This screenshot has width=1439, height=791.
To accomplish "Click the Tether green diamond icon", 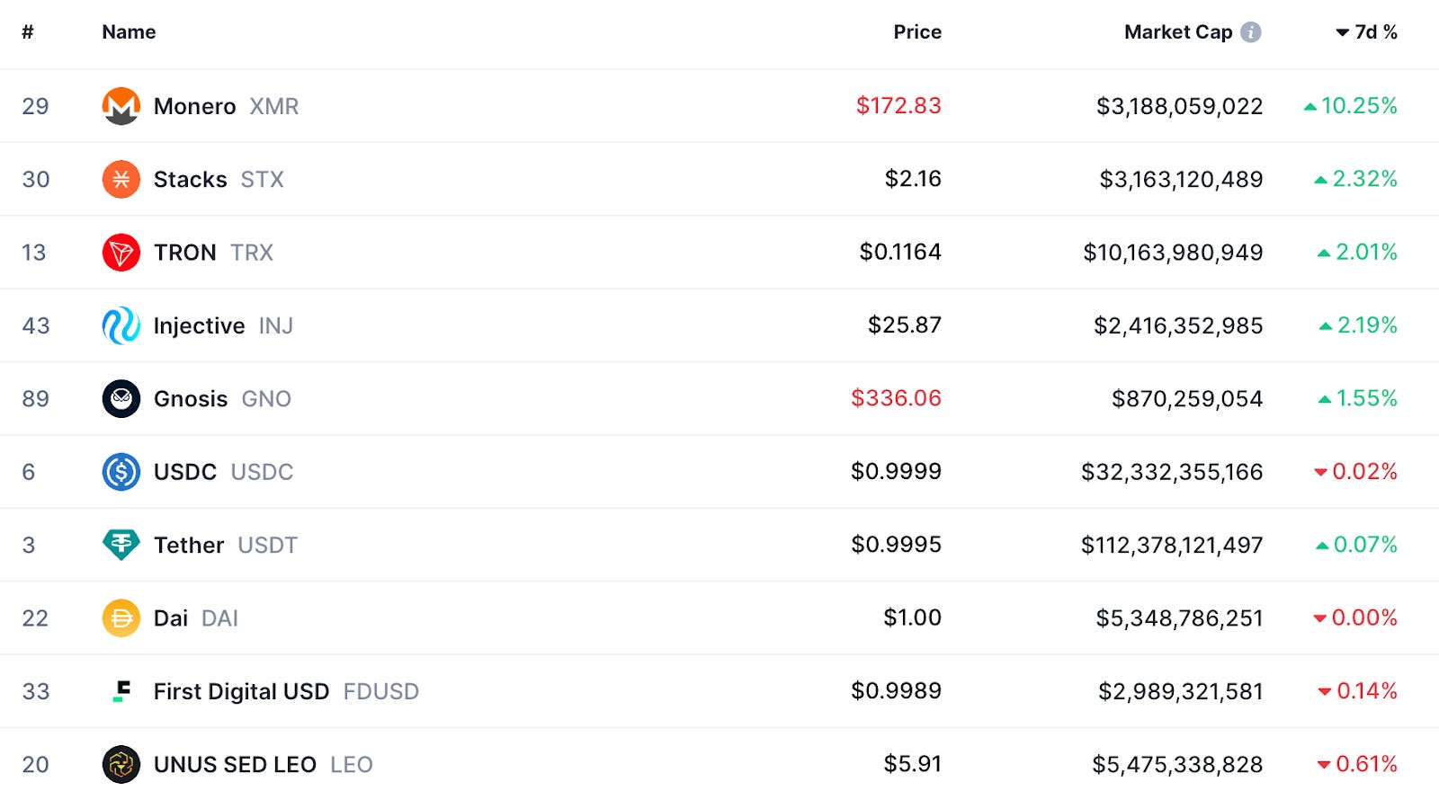I will click(x=121, y=545).
